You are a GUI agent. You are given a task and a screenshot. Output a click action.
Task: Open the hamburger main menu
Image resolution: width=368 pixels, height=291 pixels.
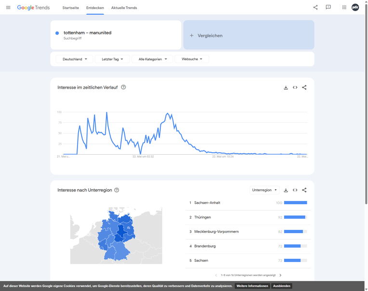(x=8, y=8)
